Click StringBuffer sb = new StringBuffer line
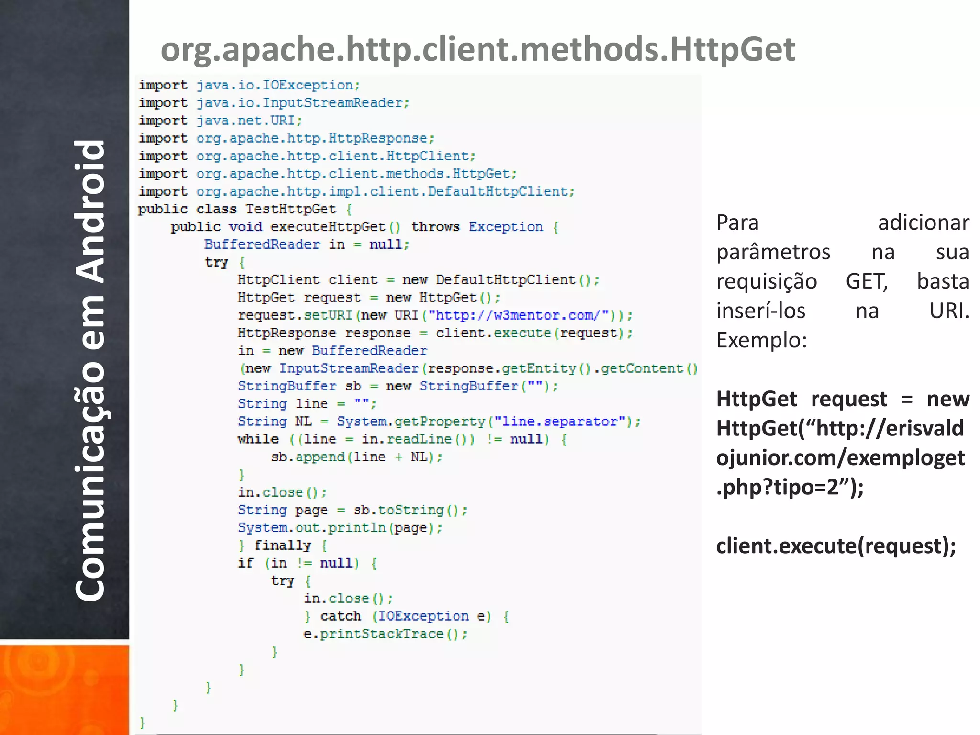 point(398,386)
